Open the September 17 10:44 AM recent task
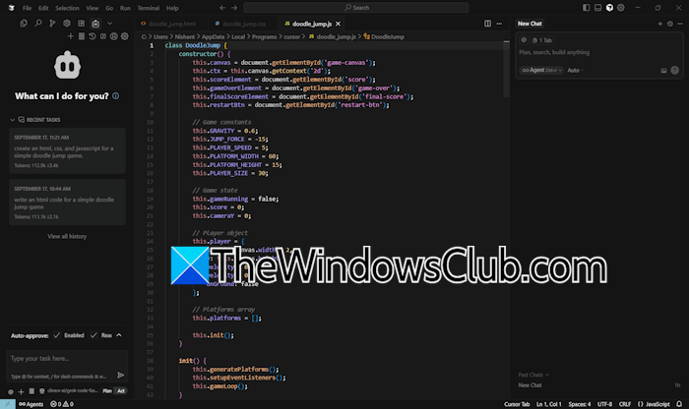This screenshot has width=689, height=409. click(x=67, y=203)
